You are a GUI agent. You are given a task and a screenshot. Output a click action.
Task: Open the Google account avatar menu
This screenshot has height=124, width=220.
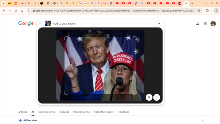213,24
